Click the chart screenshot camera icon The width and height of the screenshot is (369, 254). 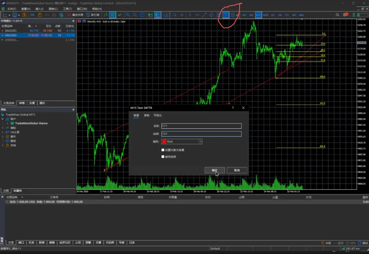166,15
